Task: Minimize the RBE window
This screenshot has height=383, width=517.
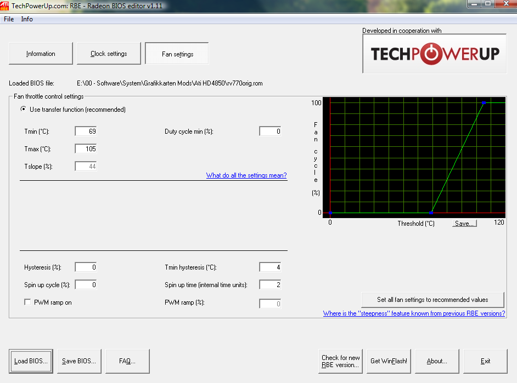Action: (474, 4)
